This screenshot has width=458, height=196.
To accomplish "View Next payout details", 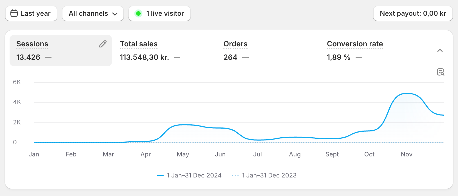I will tap(413, 13).
